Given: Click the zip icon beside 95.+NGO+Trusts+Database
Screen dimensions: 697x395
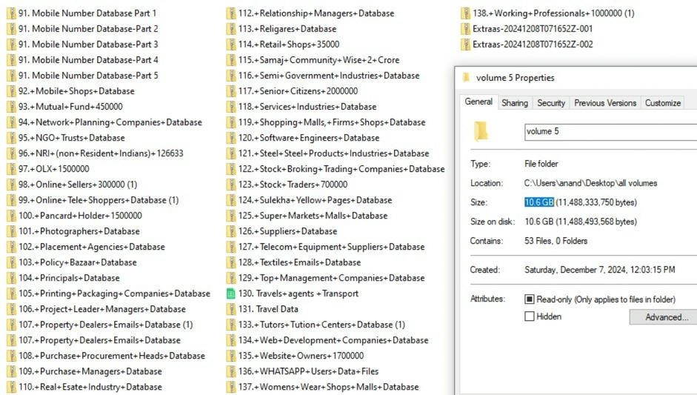Looking at the screenshot, I should pos(11,138).
